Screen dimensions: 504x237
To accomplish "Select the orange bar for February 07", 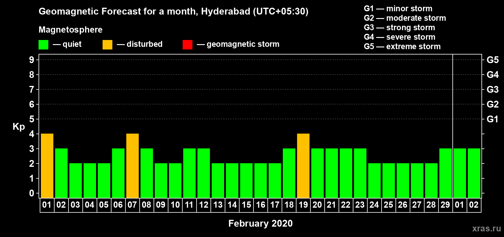I will coord(133,166).
